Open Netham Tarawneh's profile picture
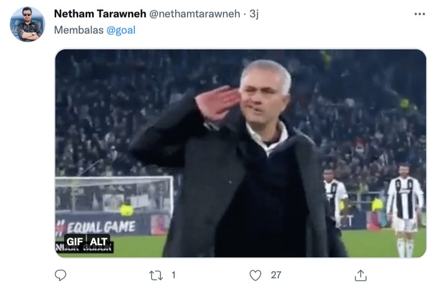The image size is (435, 290). click(x=27, y=24)
